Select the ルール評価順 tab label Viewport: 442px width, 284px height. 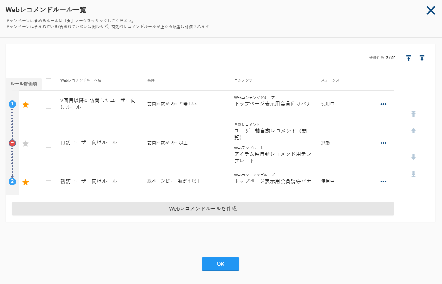click(24, 84)
